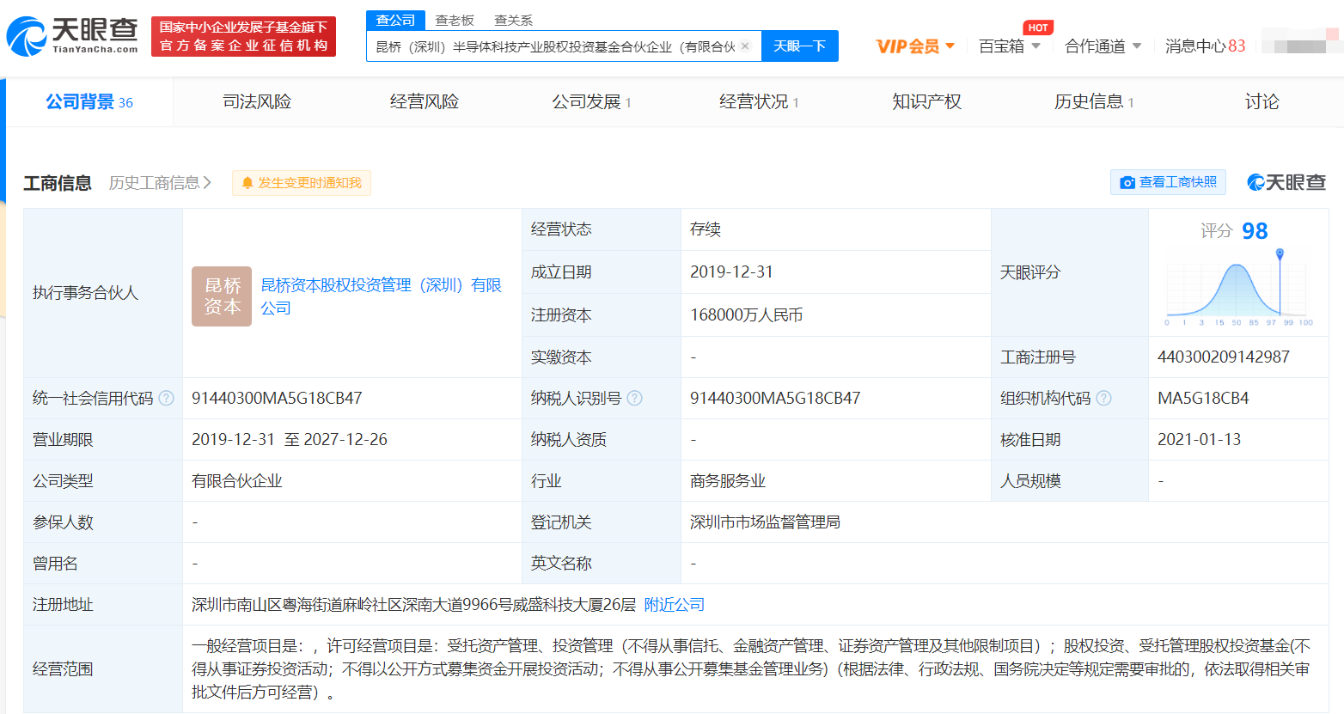The width and height of the screenshot is (1344, 714).
Task: Click the 天眼查 watermark logo beside snapshot button
Action: point(1286,182)
